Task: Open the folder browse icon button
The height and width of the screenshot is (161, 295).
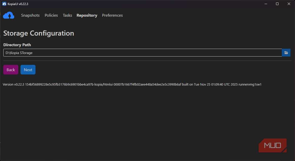Action: (x=286, y=53)
